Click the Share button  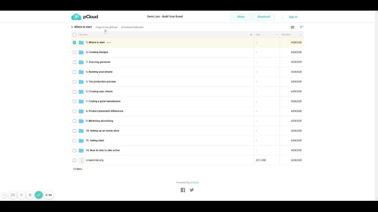[241, 17]
